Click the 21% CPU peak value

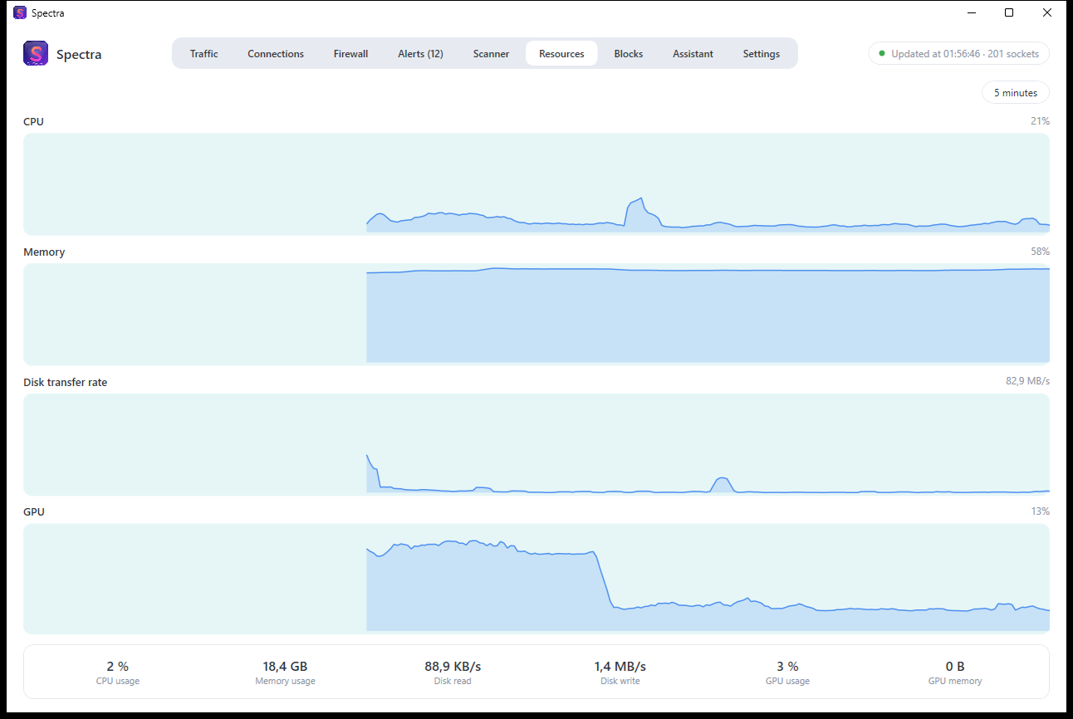point(1040,121)
